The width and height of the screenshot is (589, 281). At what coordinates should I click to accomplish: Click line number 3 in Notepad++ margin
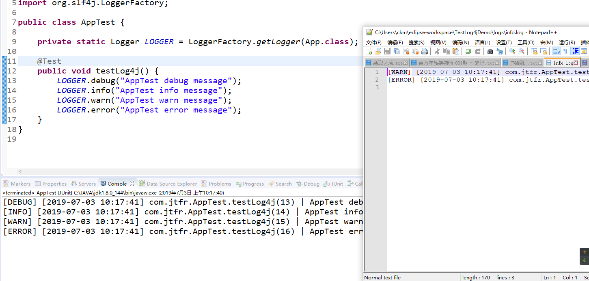pyautogui.click(x=377, y=87)
